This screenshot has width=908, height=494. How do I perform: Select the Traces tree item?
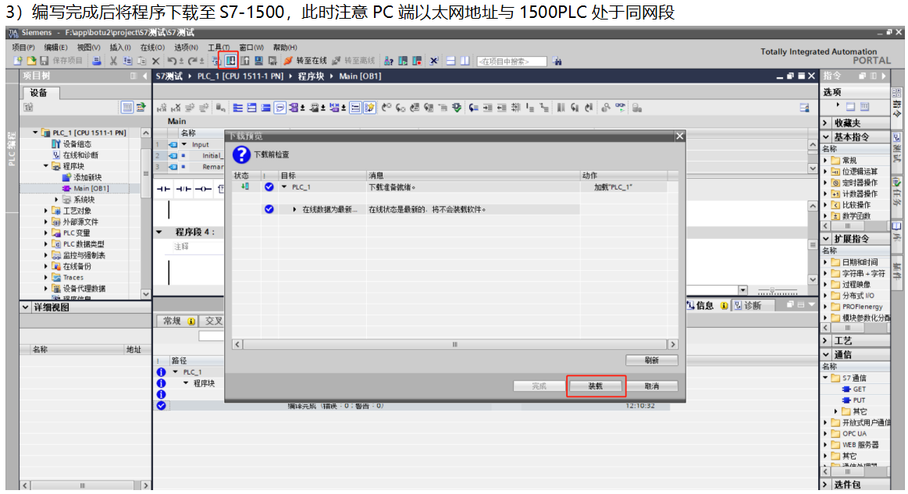pos(73,277)
